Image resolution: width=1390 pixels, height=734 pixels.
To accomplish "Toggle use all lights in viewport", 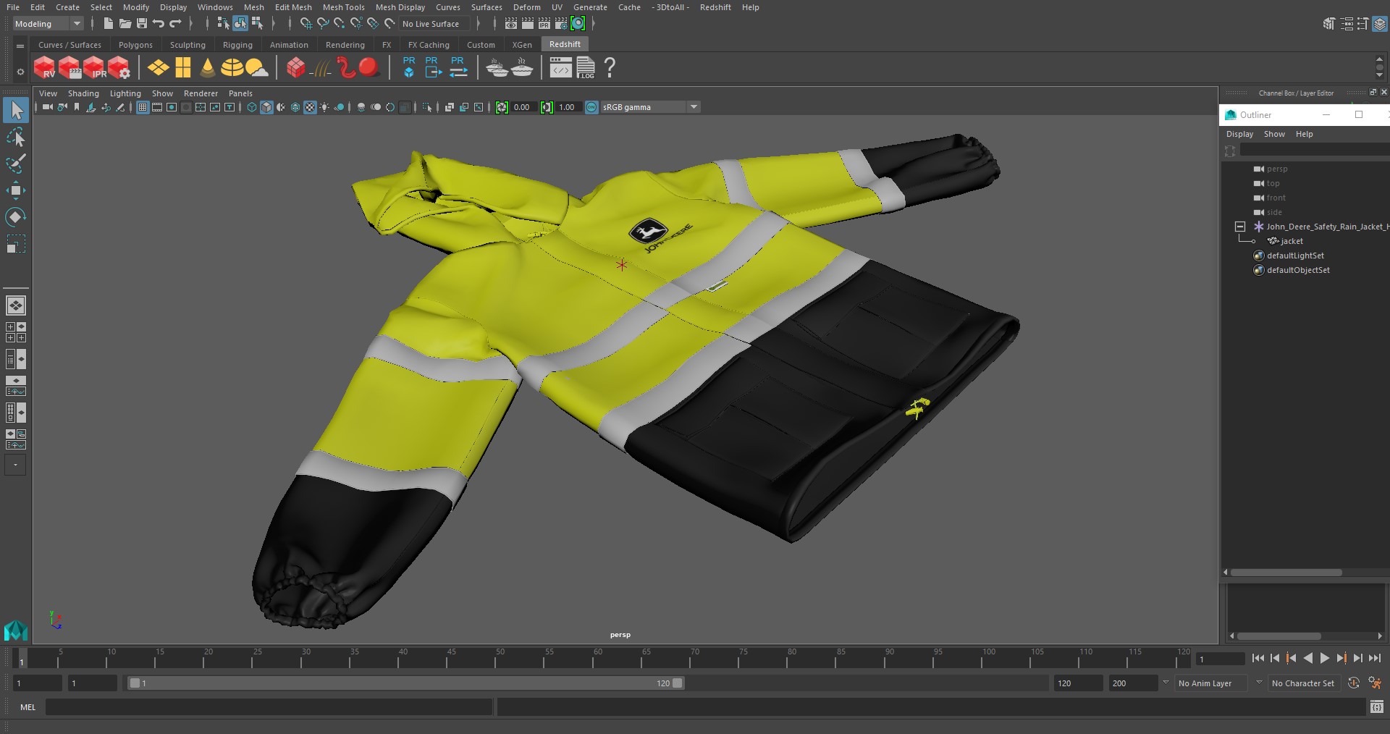I will pos(324,107).
